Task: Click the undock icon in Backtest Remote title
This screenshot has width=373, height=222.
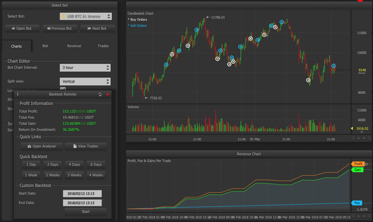Action: [x=100, y=94]
